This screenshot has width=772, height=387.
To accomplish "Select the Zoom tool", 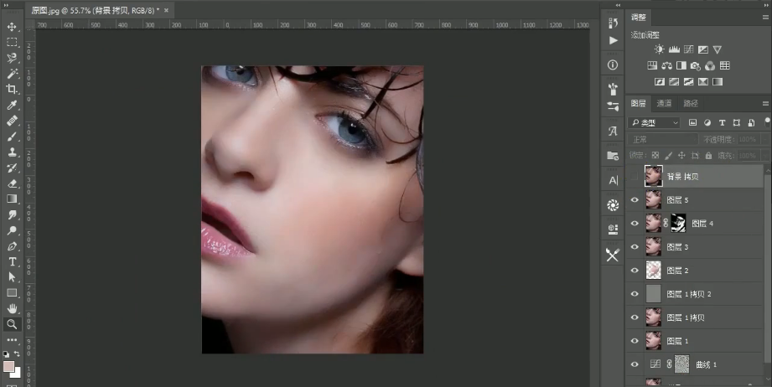I will point(12,324).
